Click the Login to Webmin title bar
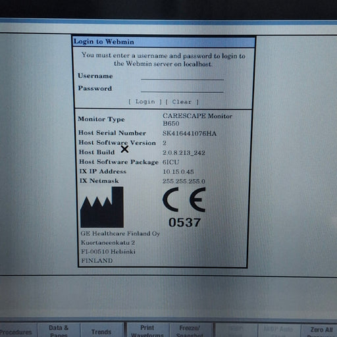 (x=164, y=41)
